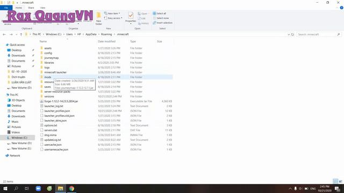This screenshot has height=193, width=344.
Task: Click the Properties ribbon icon
Action: click(x=131, y=17)
